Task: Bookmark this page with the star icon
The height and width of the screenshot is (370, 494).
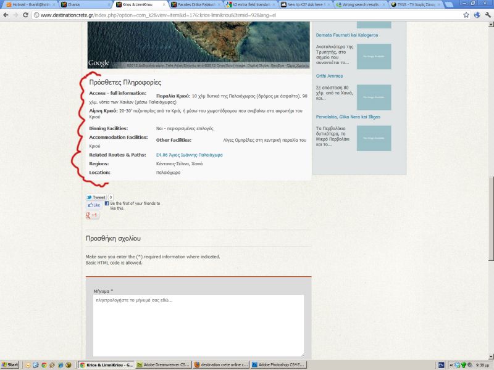Action: [x=466, y=15]
